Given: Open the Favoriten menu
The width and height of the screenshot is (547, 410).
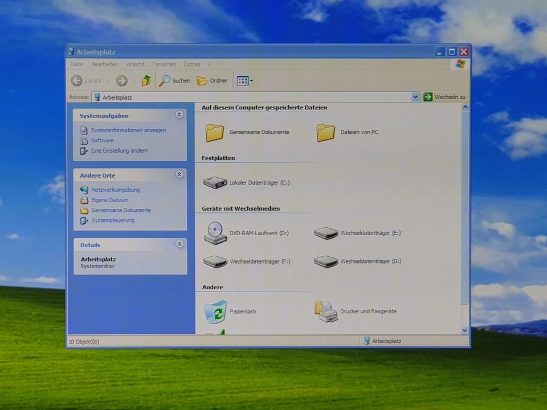Looking at the screenshot, I should point(164,64).
